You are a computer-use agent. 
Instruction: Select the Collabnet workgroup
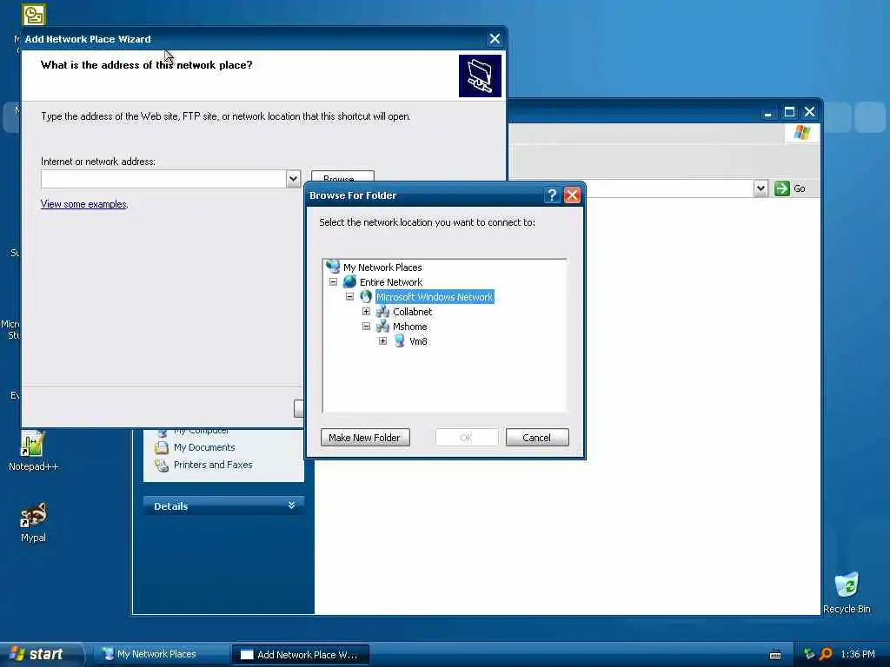tap(412, 312)
